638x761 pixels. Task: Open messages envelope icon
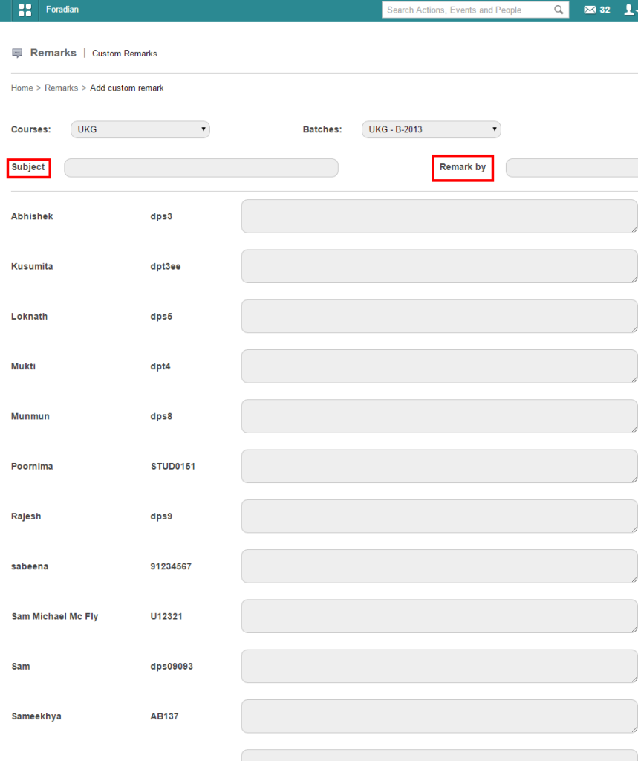pyautogui.click(x=590, y=10)
